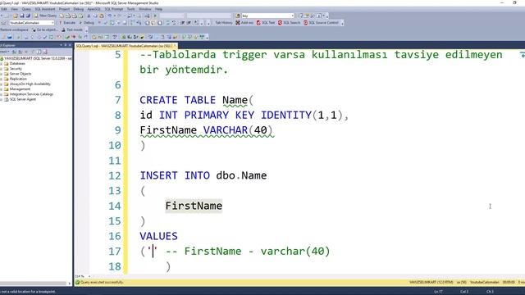Image resolution: width=525 pixels, height=295 pixels.
Task: Close the SQLQuery1.sql tab
Action: (175, 46)
